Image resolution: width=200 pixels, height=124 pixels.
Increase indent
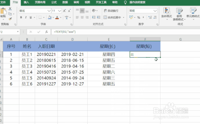[x=99, y=17]
